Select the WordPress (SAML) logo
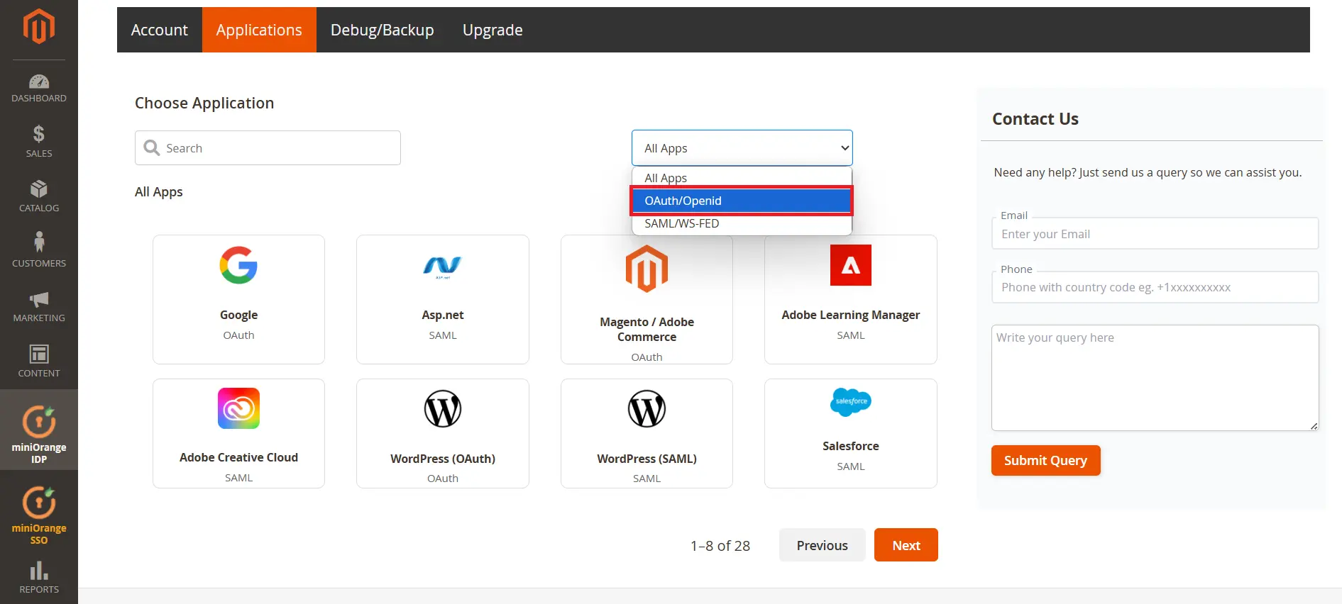 coord(647,409)
